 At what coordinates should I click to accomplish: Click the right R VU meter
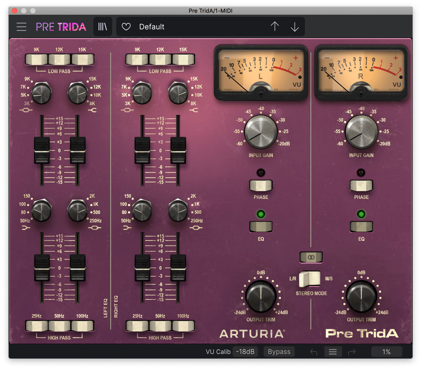[x=361, y=73]
